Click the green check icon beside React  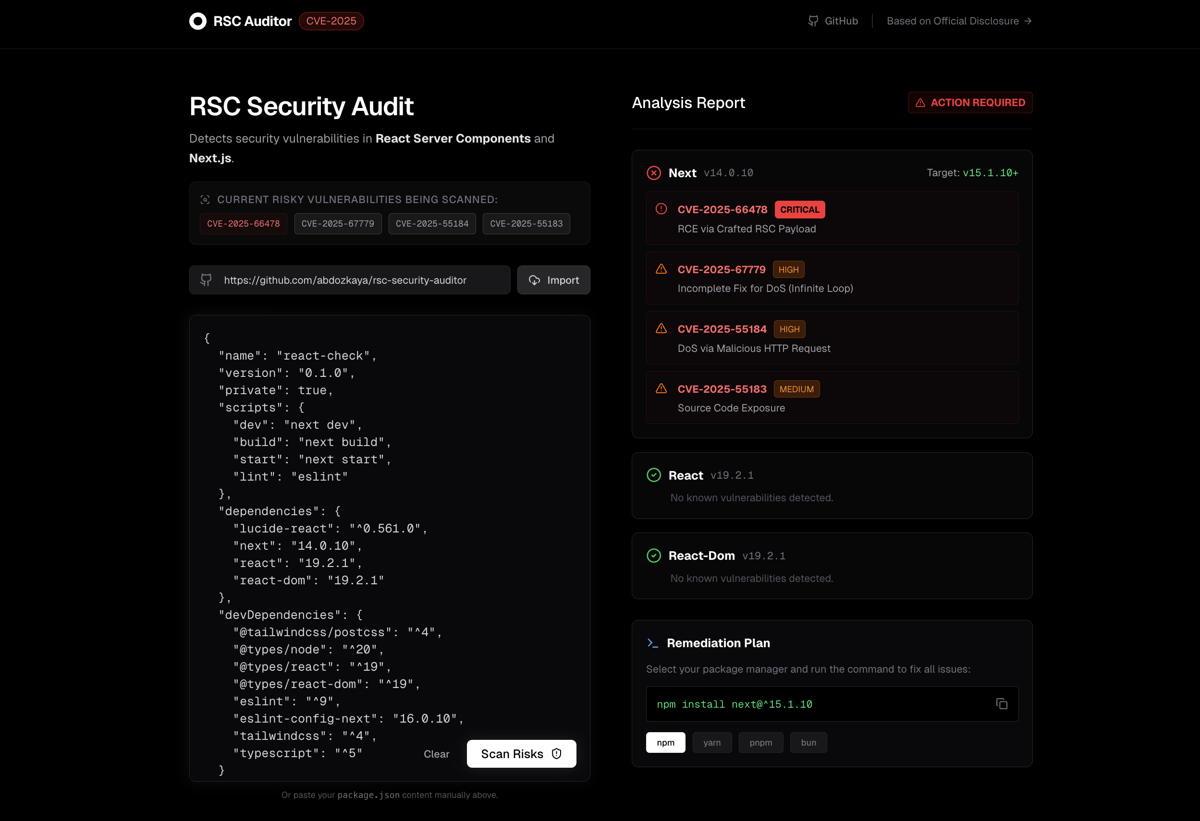654,475
